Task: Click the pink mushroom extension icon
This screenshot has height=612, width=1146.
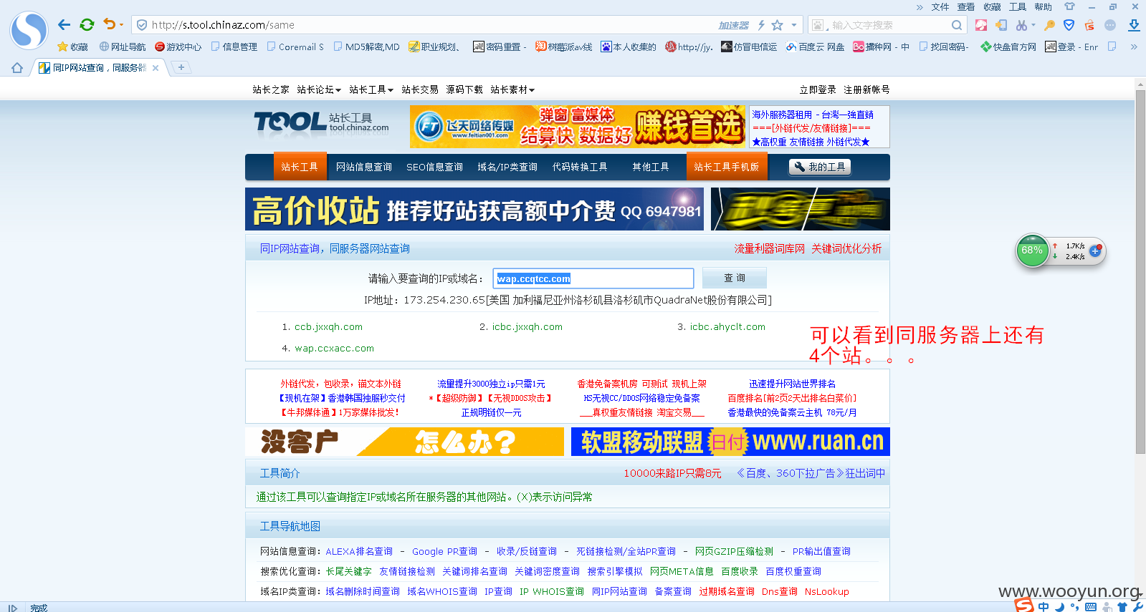Action: (x=981, y=25)
